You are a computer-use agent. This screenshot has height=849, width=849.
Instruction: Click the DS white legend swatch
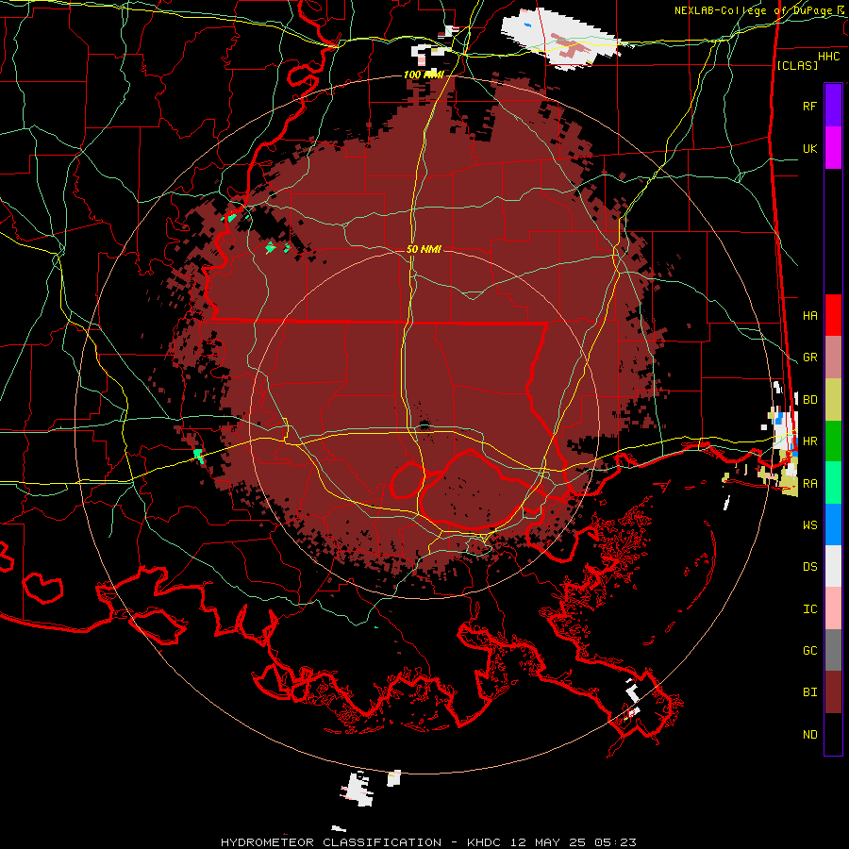click(833, 566)
